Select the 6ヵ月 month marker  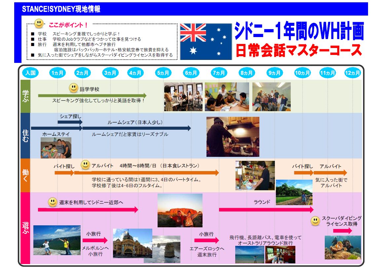pos(191,73)
